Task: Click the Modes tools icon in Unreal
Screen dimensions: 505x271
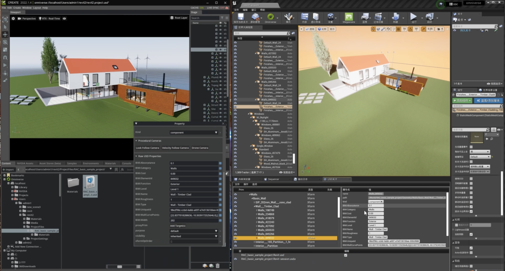Action: click(x=288, y=18)
